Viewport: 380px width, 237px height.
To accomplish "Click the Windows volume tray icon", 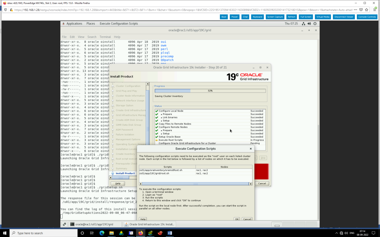I will pos(346,233).
